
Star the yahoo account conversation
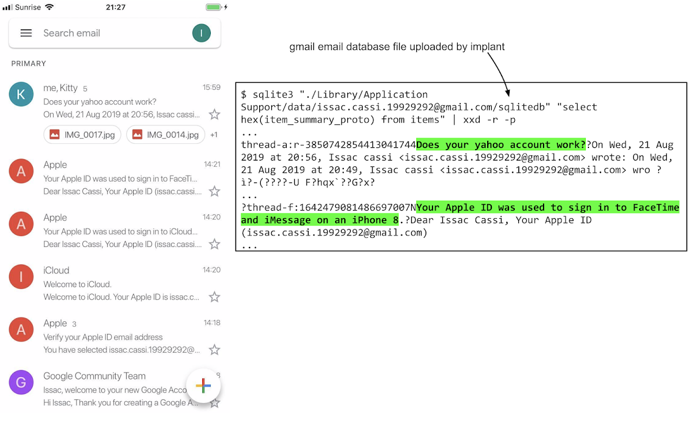[x=214, y=115]
